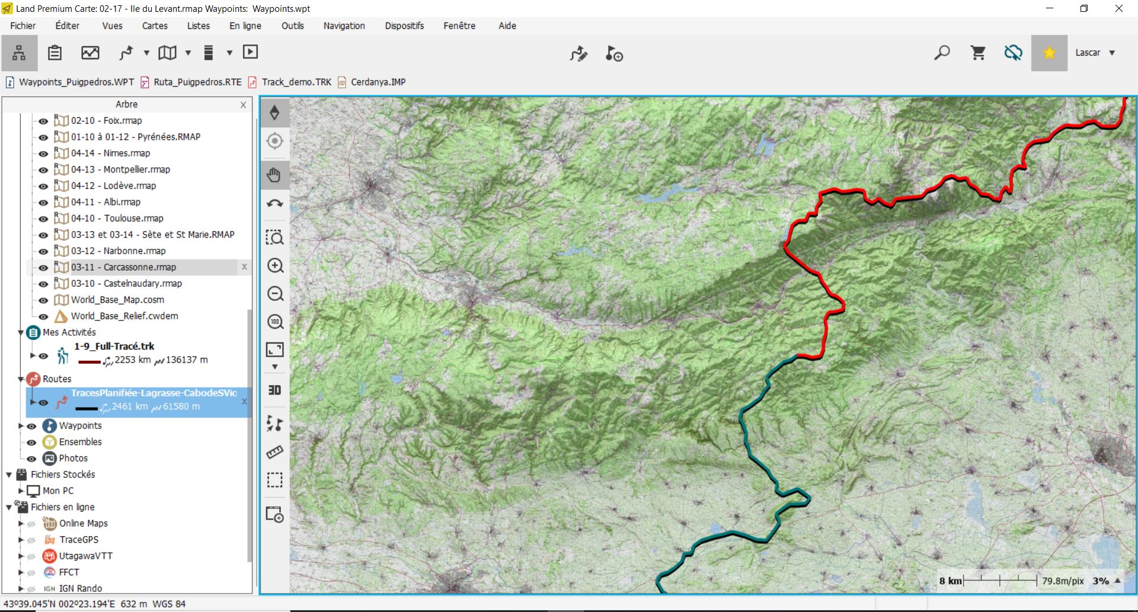Select the zoom-to-area tool

point(275,238)
